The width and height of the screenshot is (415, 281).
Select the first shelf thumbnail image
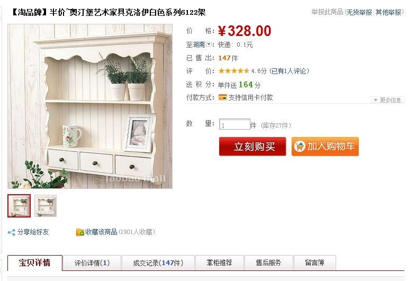pos(19,206)
